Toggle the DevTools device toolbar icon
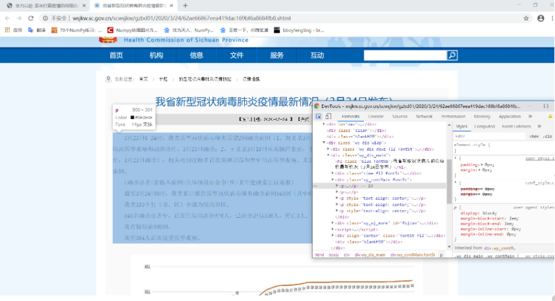This screenshot has height=301, width=555. [328, 116]
